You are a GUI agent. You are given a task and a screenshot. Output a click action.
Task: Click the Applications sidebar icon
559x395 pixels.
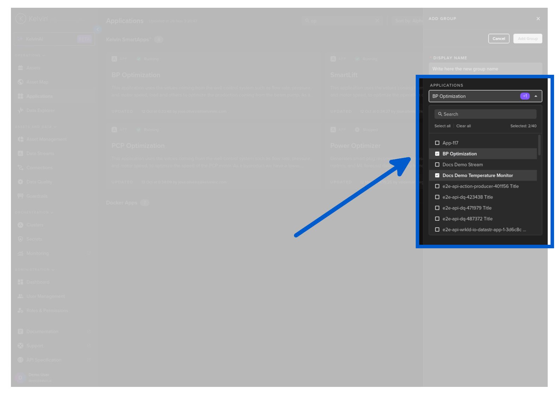pyautogui.click(x=20, y=96)
